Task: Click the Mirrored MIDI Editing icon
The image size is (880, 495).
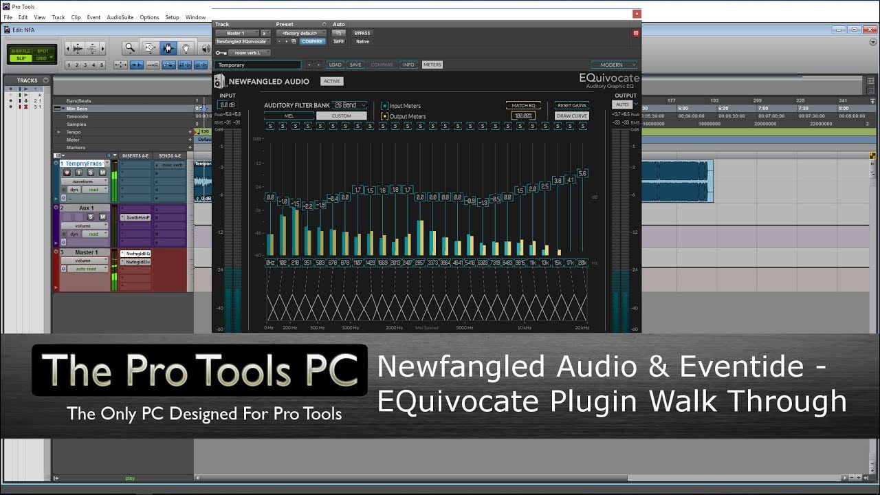Action: [x=153, y=65]
